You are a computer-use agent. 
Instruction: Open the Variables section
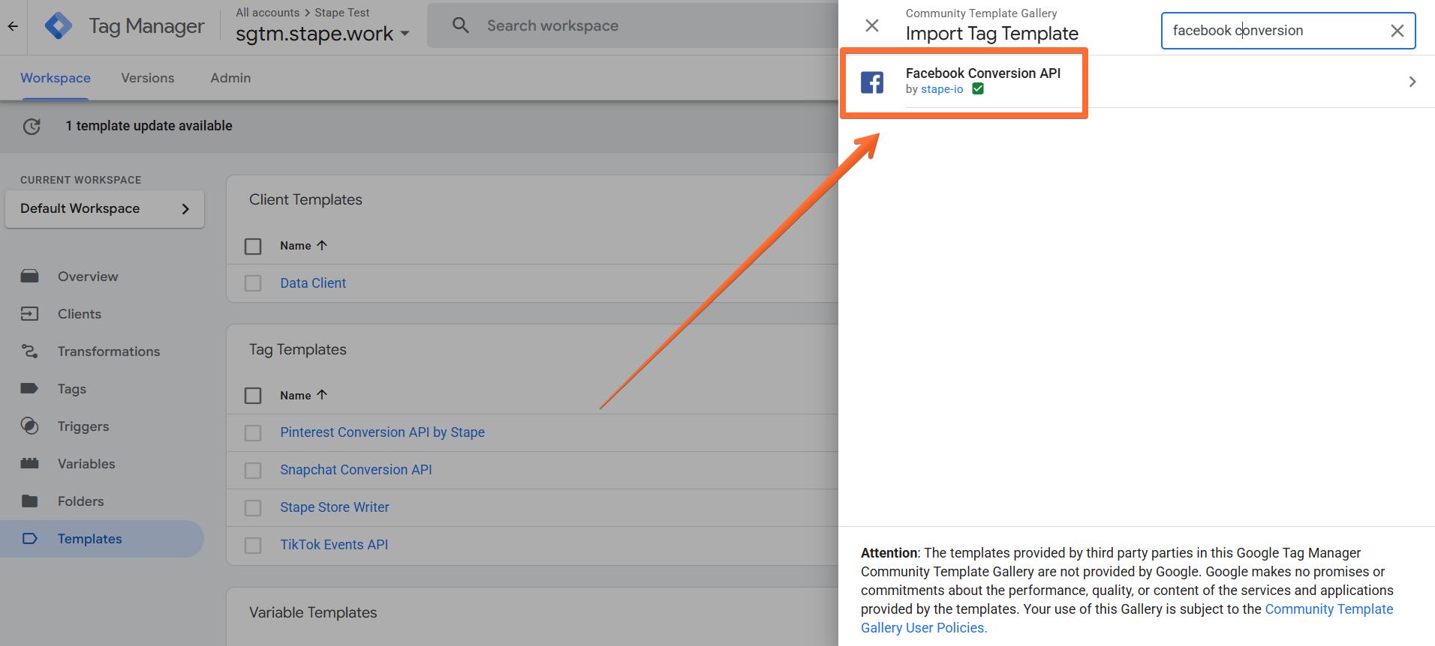pyautogui.click(x=86, y=464)
